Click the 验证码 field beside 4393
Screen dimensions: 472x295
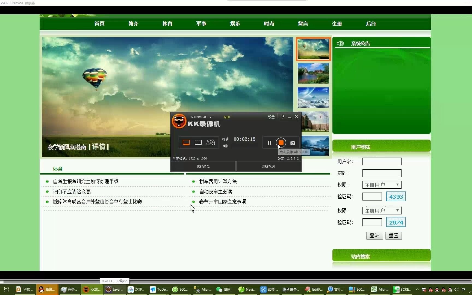pyautogui.click(x=372, y=197)
